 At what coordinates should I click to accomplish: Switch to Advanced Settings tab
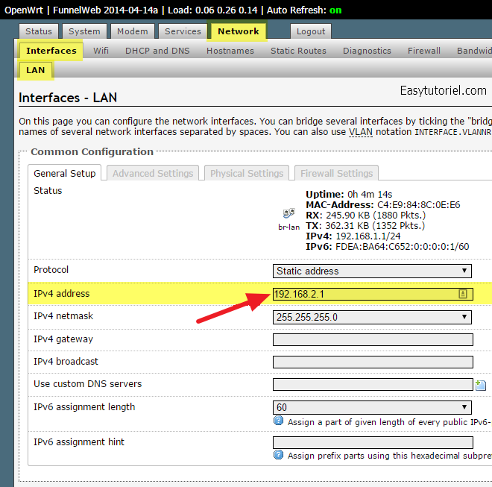[x=153, y=173]
